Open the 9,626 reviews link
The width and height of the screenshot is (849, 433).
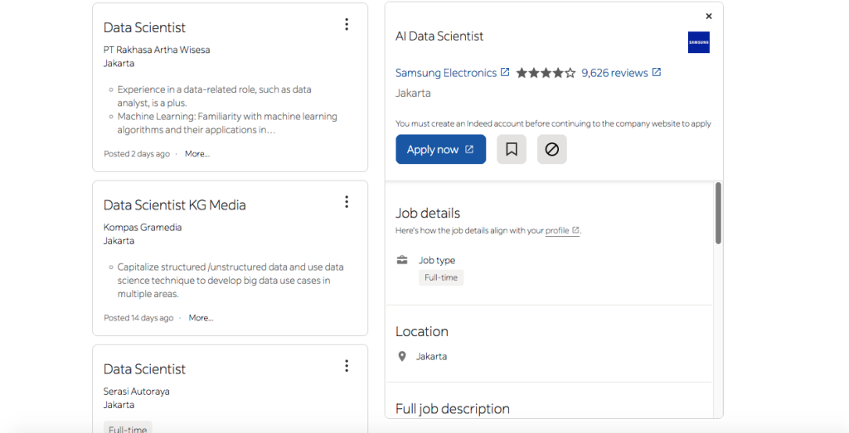coord(614,73)
